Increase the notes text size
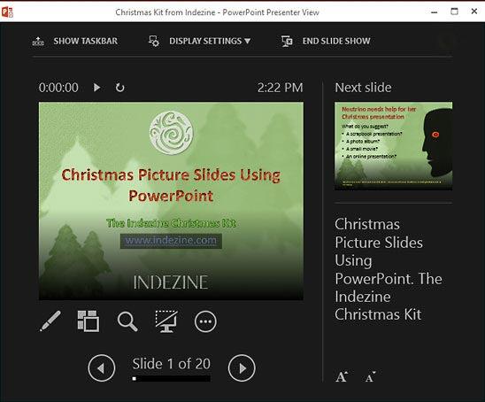 click(342, 376)
